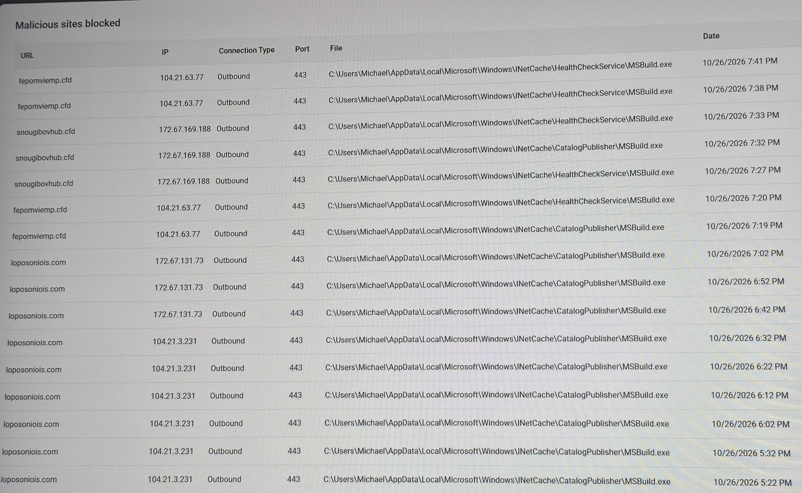Click the 'Malicious sites blocked' heading

coord(68,24)
